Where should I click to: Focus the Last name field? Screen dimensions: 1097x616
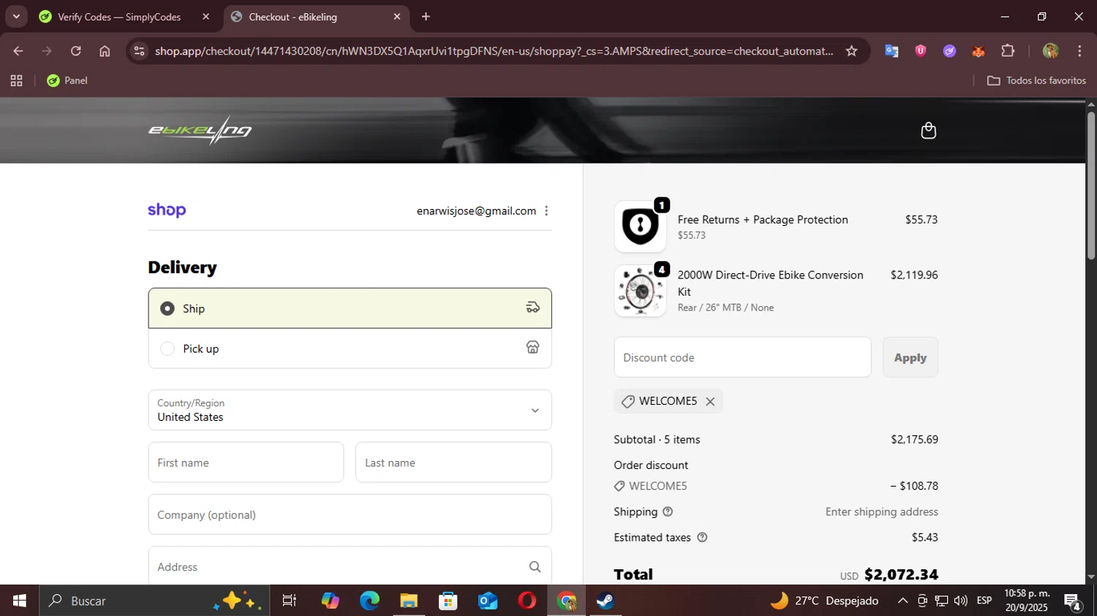coord(453,463)
